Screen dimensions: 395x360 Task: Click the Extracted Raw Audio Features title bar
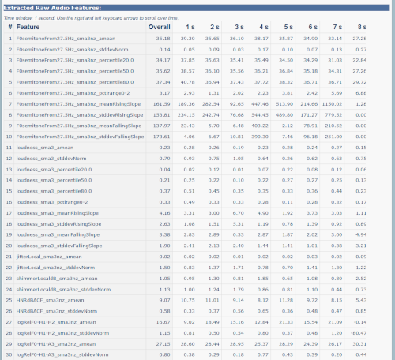[197, 8]
